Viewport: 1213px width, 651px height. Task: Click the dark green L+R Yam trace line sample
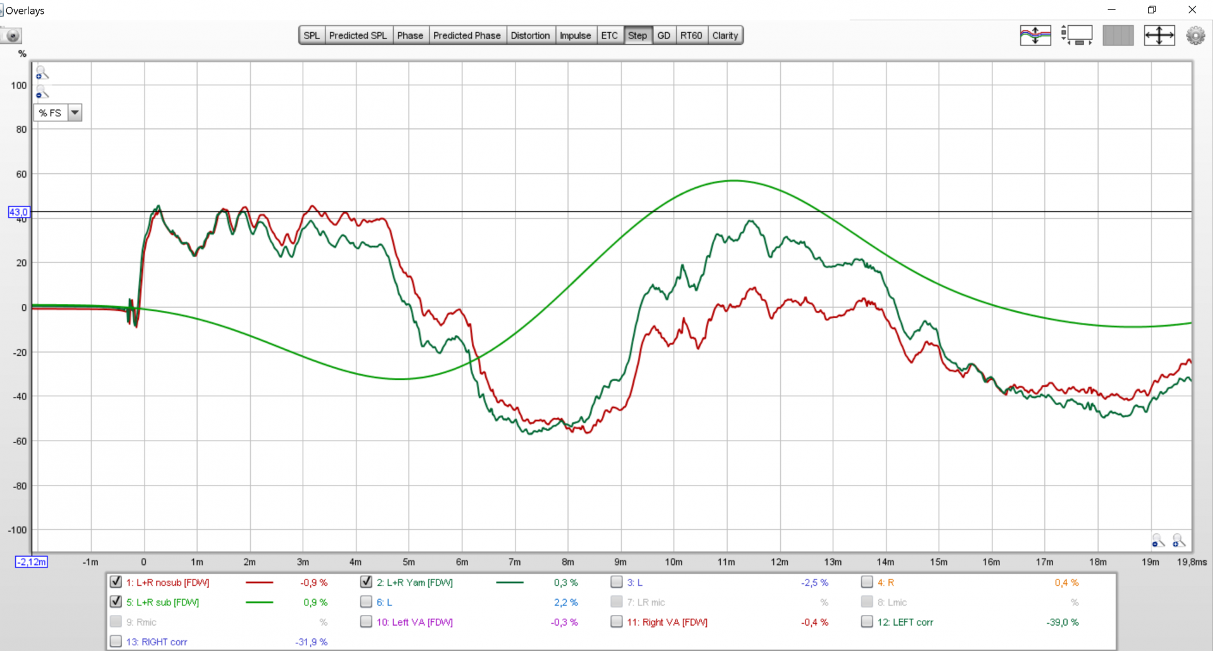click(509, 582)
